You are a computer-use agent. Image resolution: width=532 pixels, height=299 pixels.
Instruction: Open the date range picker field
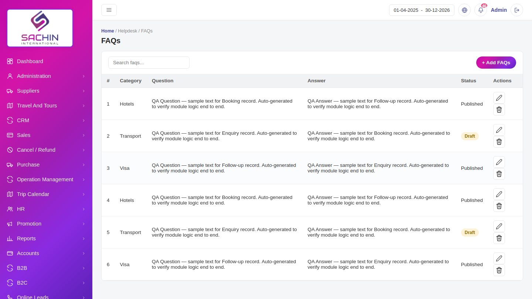(422, 10)
